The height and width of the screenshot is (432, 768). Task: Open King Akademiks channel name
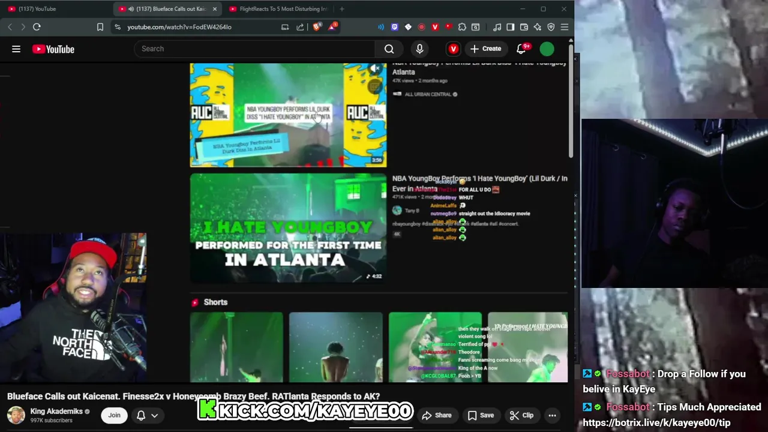(56, 412)
